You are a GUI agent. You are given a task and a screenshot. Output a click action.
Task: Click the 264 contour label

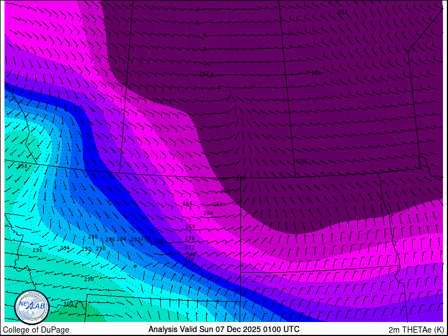point(208,213)
